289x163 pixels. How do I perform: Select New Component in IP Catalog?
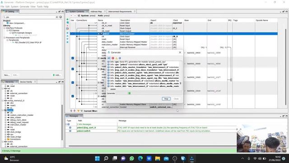17,23
